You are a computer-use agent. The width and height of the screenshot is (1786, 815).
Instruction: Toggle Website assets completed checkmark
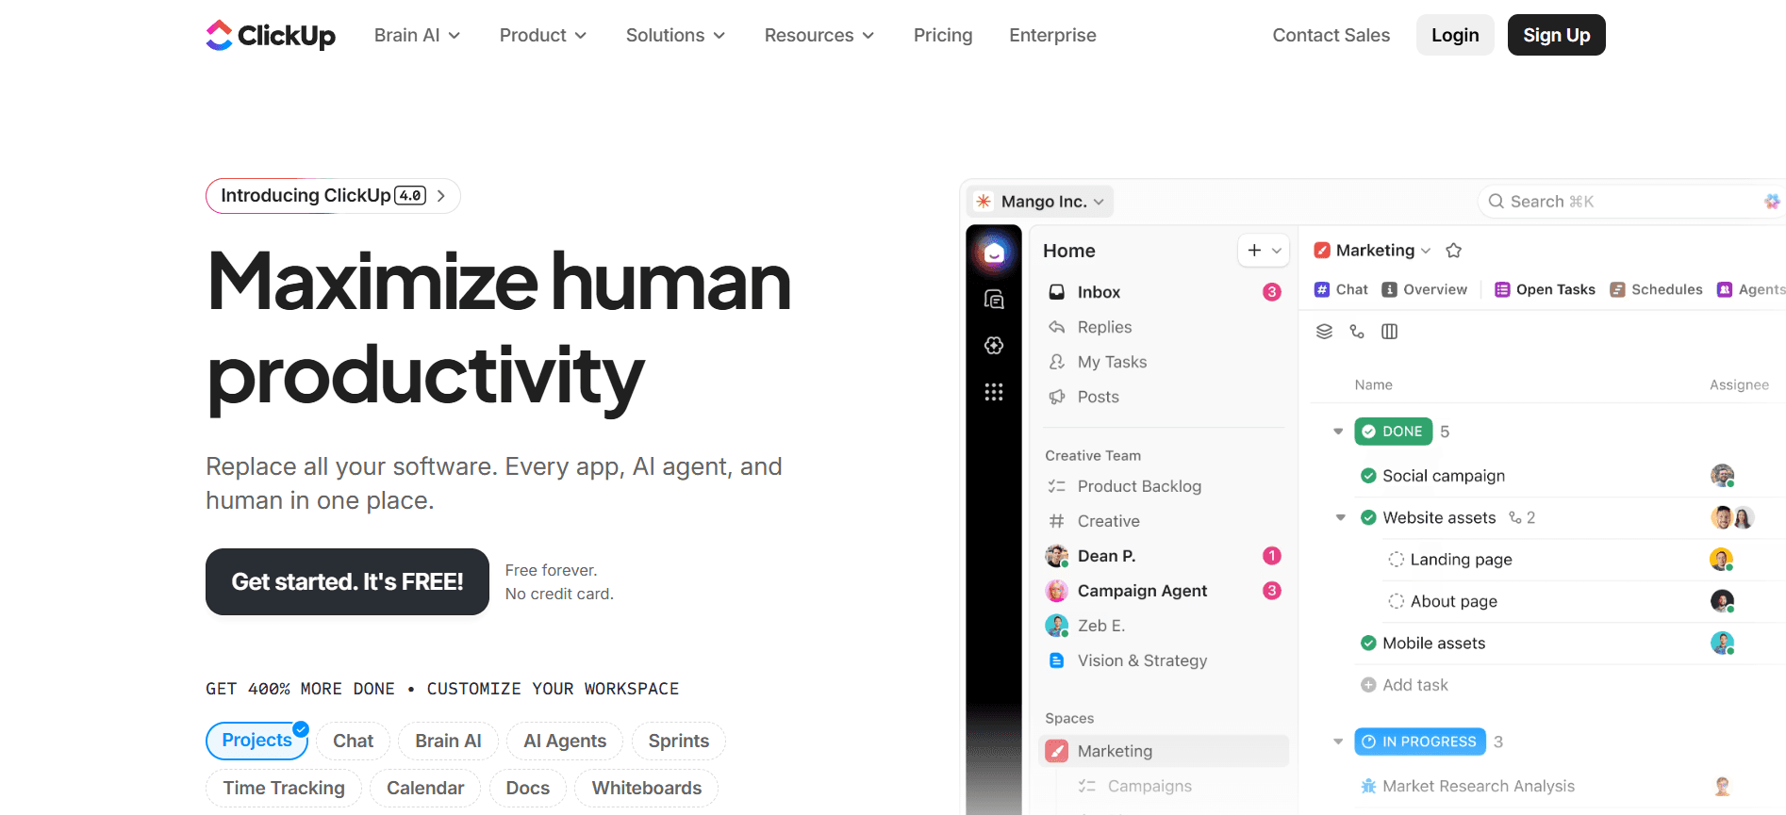pos(1368,517)
